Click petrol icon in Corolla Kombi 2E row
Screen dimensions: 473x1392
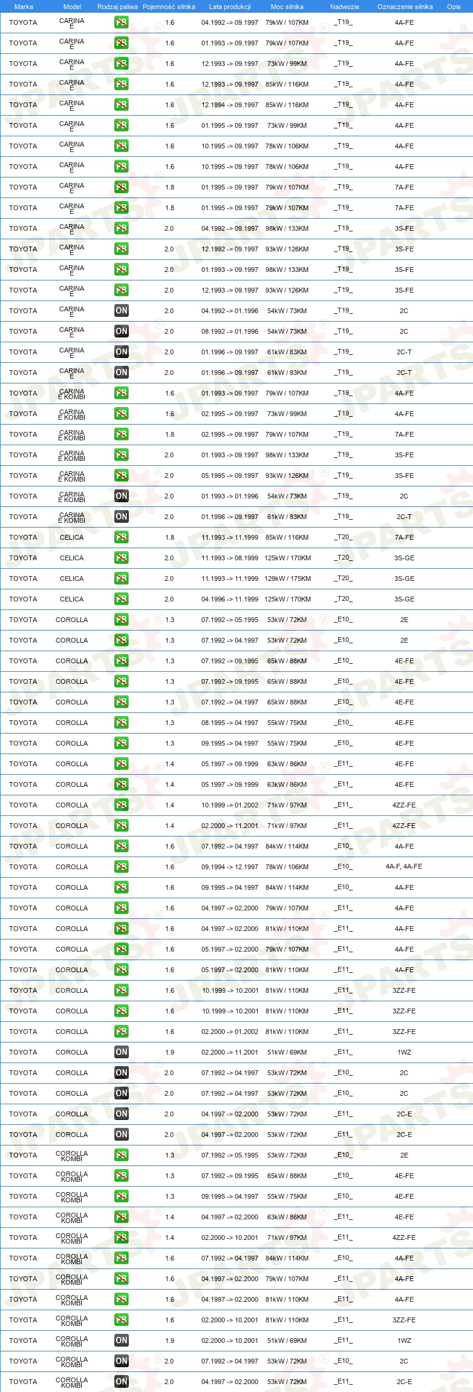[x=121, y=1155]
